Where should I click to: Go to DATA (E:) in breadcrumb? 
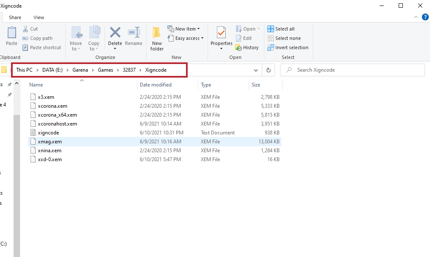click(x=53, y=70)
